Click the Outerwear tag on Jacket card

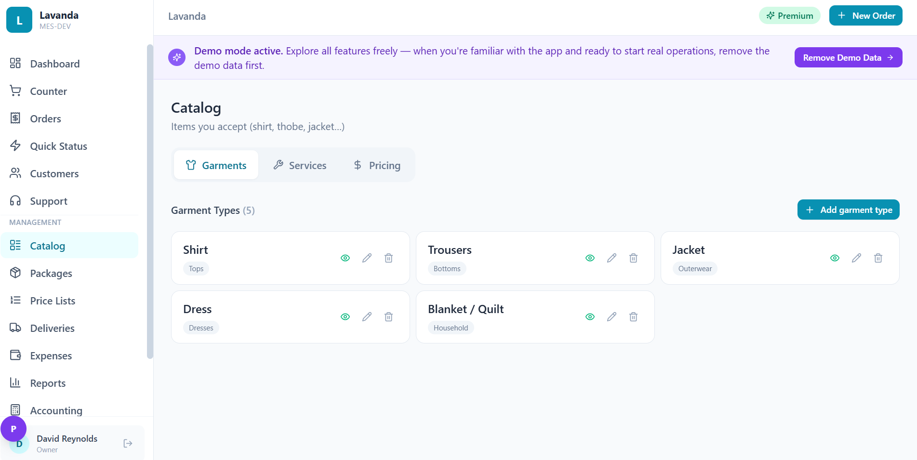click(x=695, y=268)
